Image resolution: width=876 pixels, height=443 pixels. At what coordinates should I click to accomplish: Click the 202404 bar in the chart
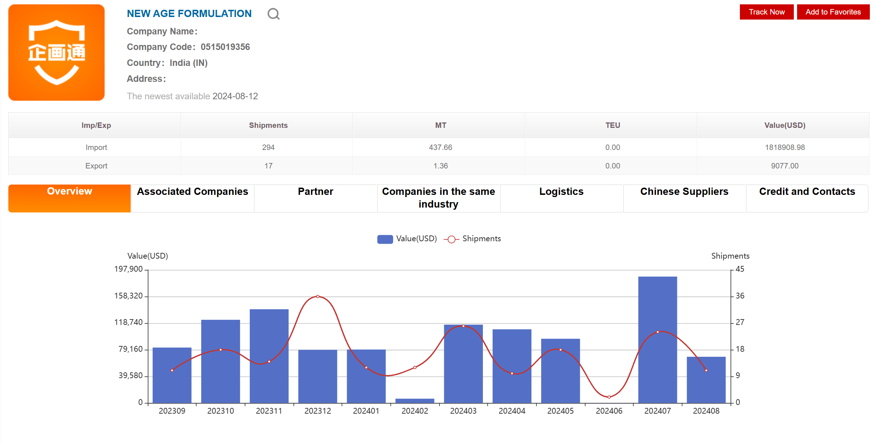tap(512, 366)
